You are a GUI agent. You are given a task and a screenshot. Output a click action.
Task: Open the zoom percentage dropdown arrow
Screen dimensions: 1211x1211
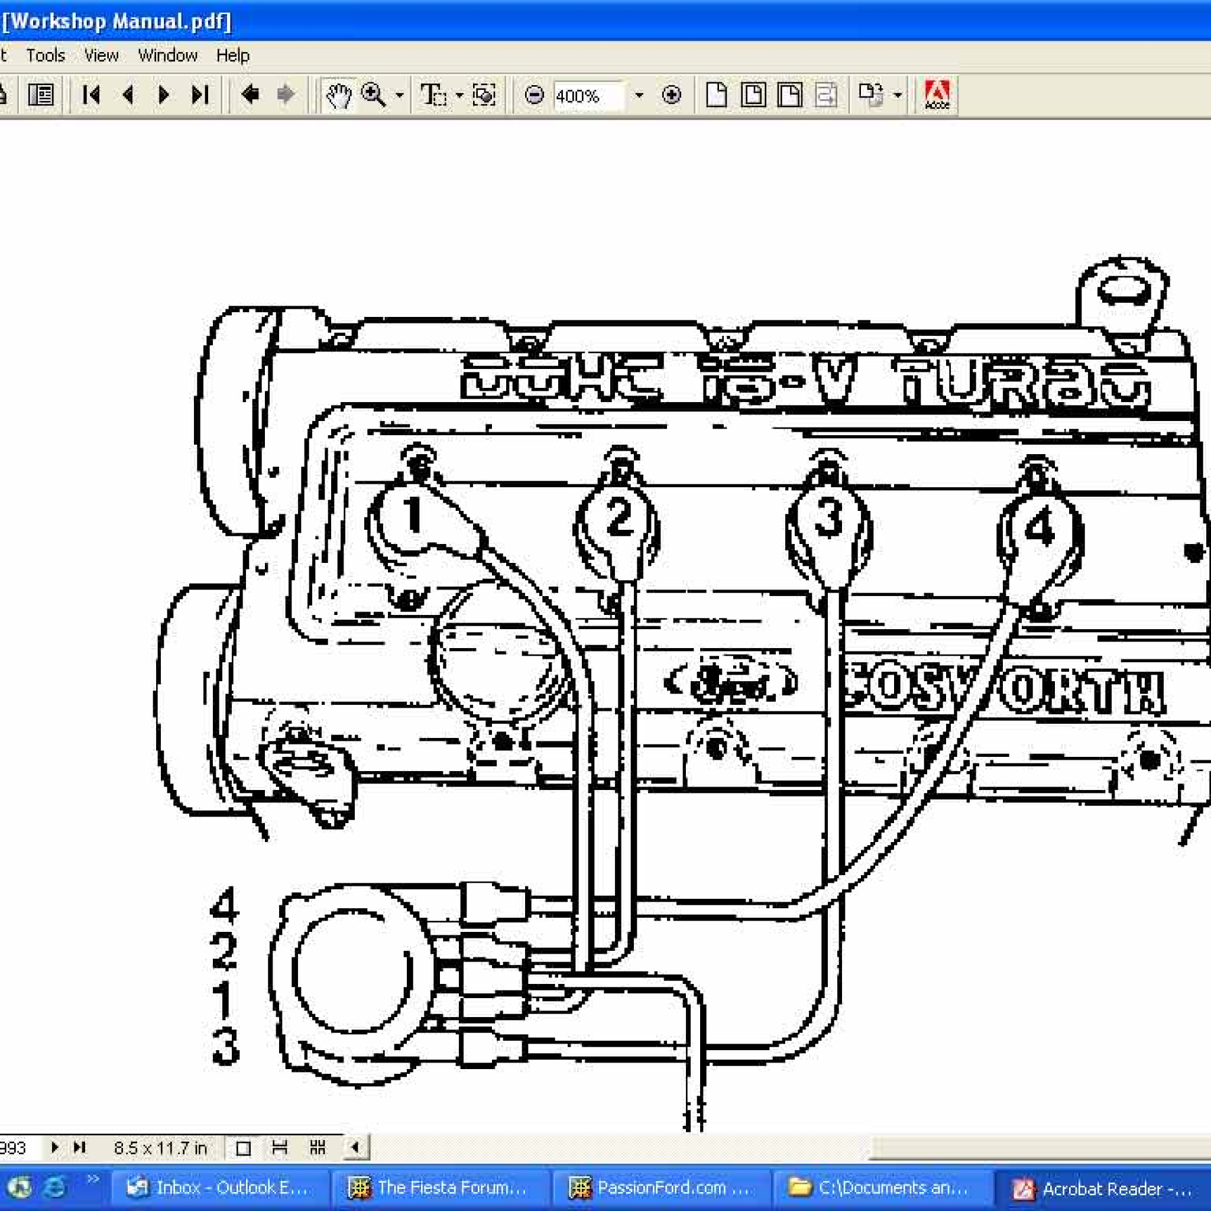tap(639, 96)
